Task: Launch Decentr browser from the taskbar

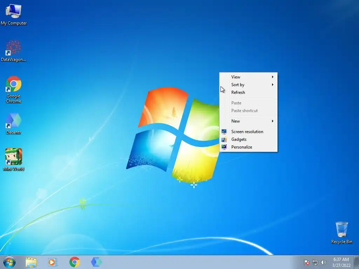Action: [96, 262]
